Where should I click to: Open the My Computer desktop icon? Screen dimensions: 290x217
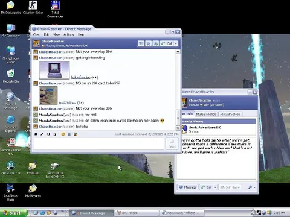(x=11, y=31)
